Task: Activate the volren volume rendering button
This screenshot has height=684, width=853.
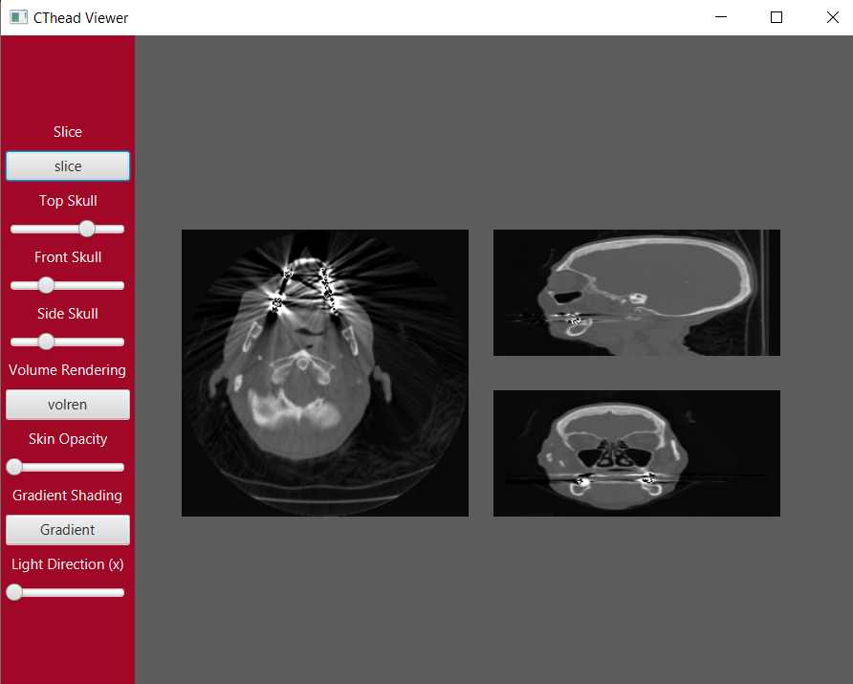Action: (67, 404)
